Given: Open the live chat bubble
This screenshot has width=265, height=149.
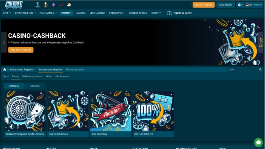Looking at the screenshot, I should point(259,143).
